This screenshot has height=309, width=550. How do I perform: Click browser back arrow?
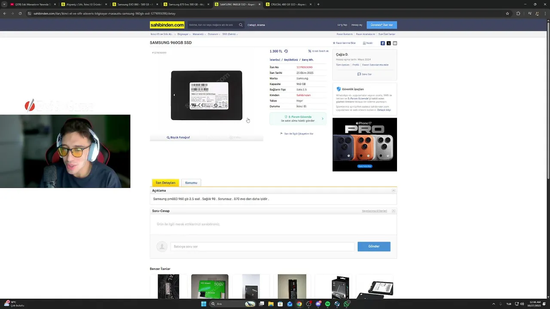point(4,13)
